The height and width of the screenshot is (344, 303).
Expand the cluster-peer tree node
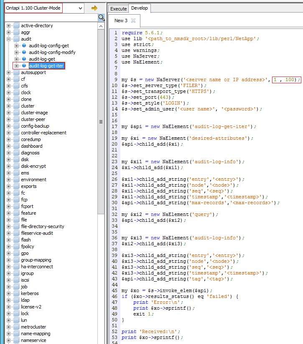pyautogui.click(x=9, y=119)
